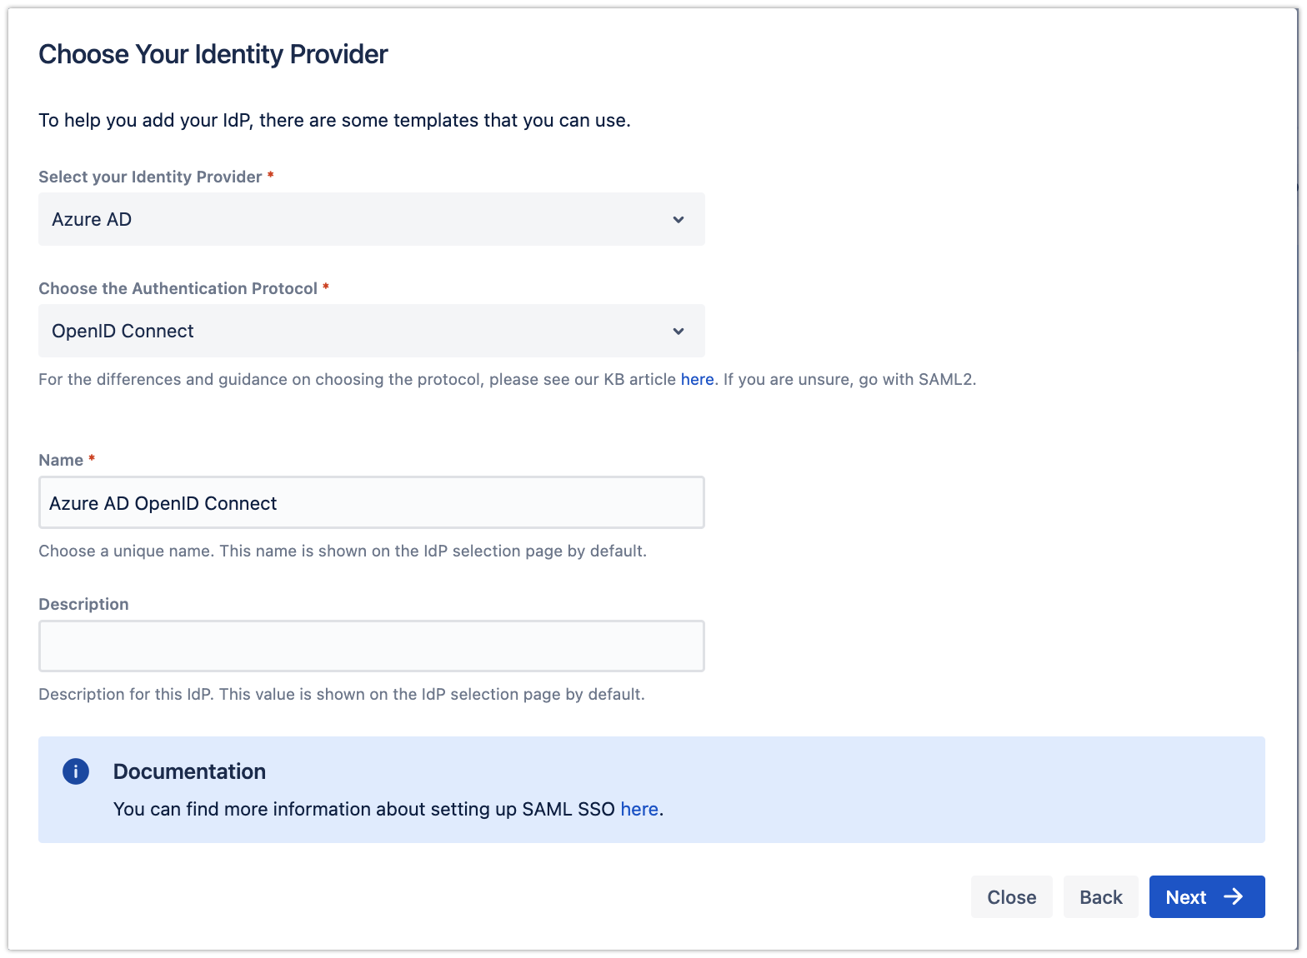Open the Azure AD identity provider dropdown

coord(371,219)
